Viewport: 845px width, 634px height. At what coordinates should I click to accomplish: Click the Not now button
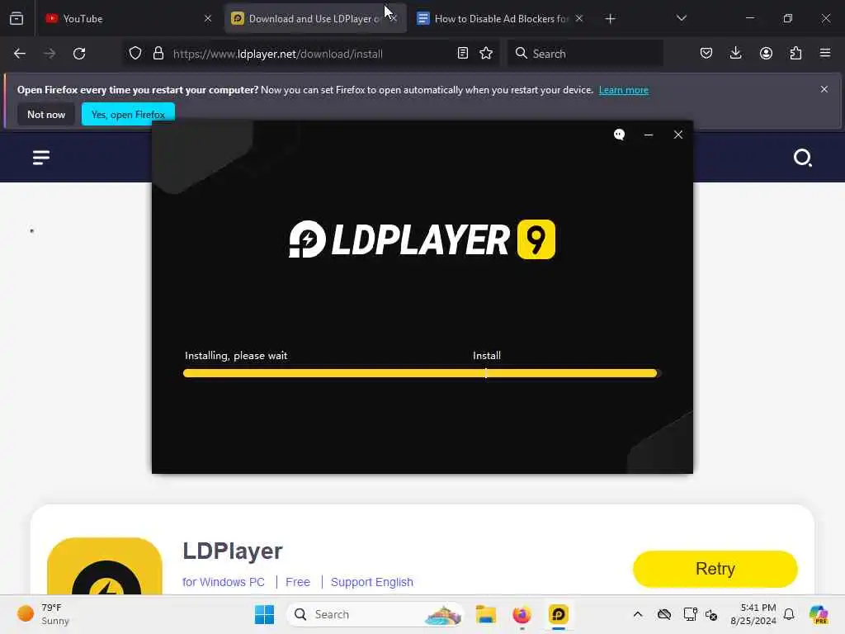pos(46,114)
